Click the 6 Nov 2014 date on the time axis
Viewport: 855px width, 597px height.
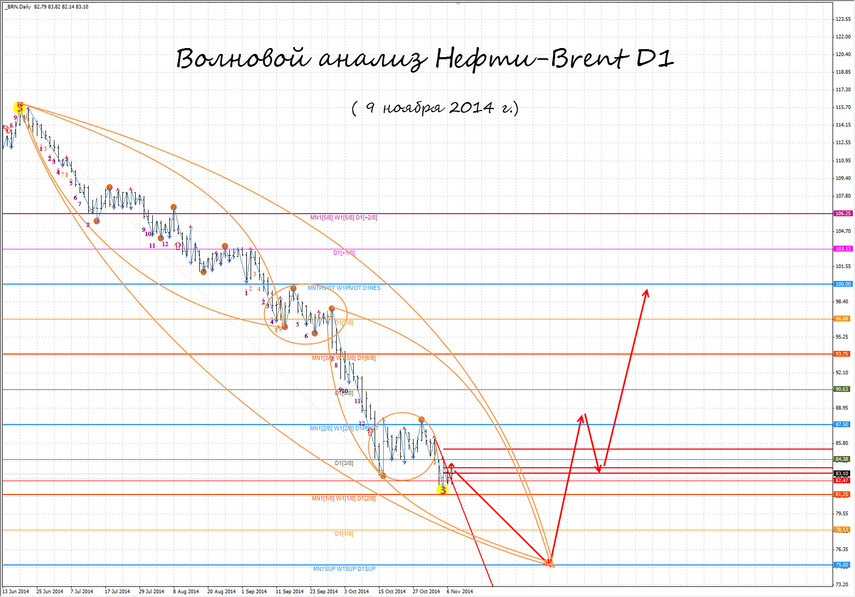460,592
